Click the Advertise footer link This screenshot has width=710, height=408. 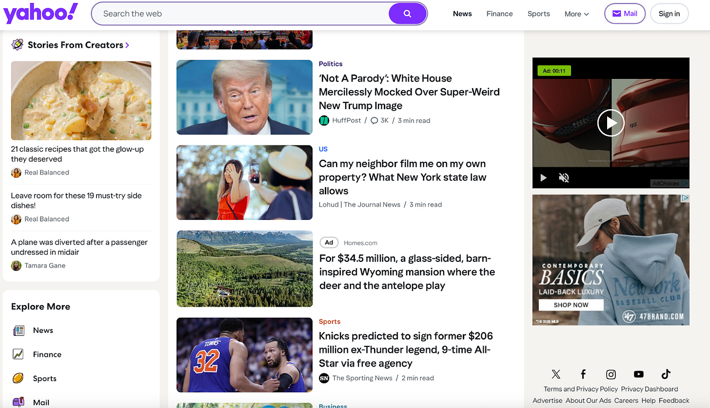pyautogui.click(x=548, y=401)
